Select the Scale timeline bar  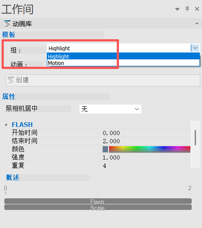pos(98,207)
